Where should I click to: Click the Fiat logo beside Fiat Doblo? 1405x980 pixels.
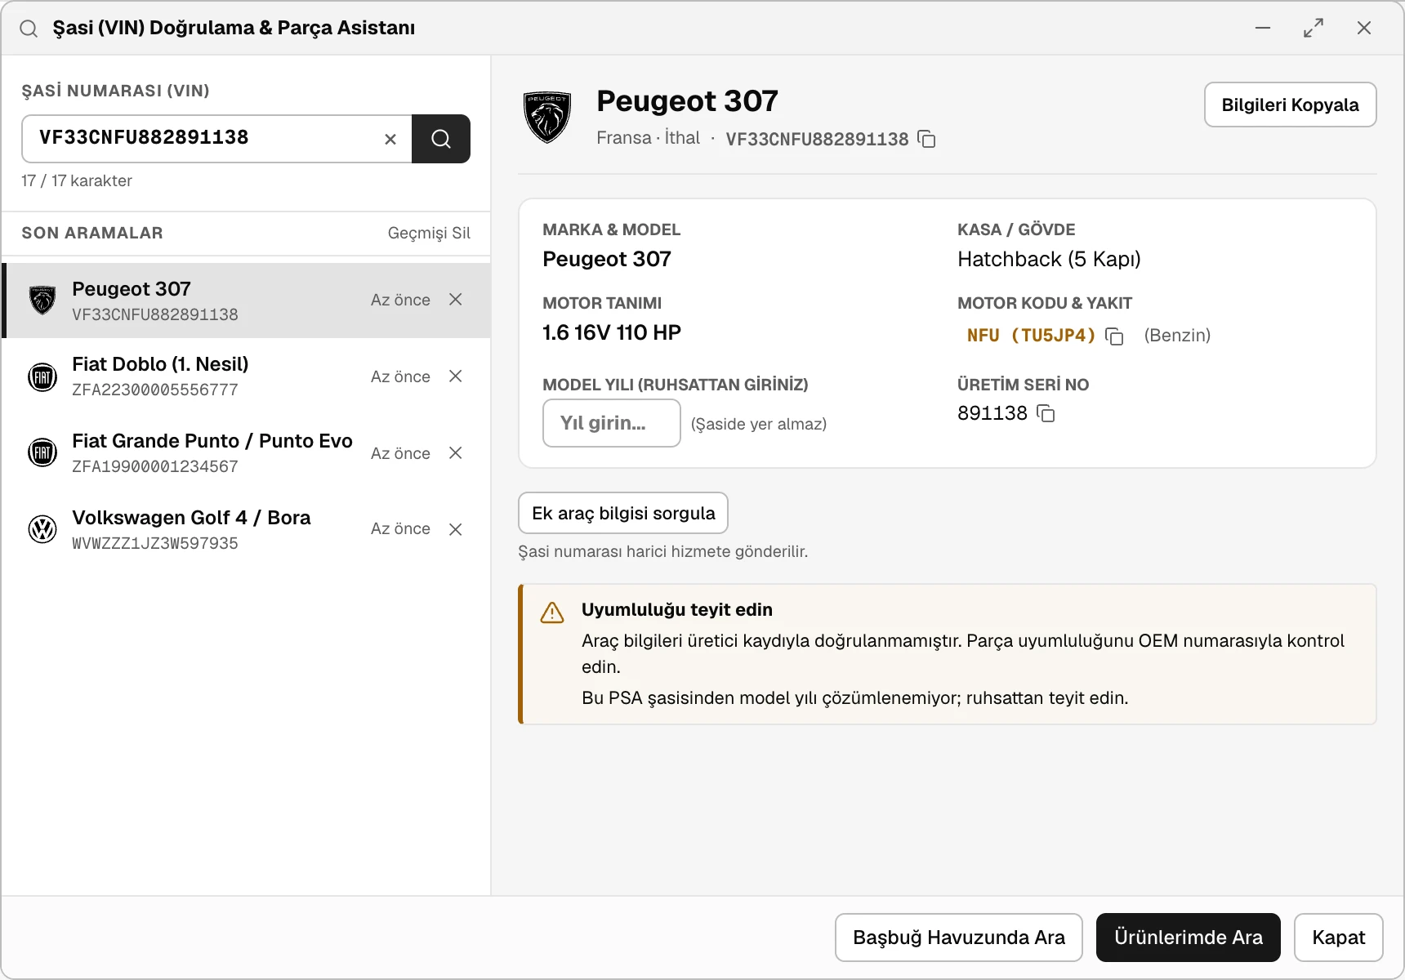pos(42,377)
